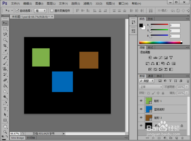Open the 滤镜(T) menu
Screen dimensions: 191x141
[x=88, y=4]
